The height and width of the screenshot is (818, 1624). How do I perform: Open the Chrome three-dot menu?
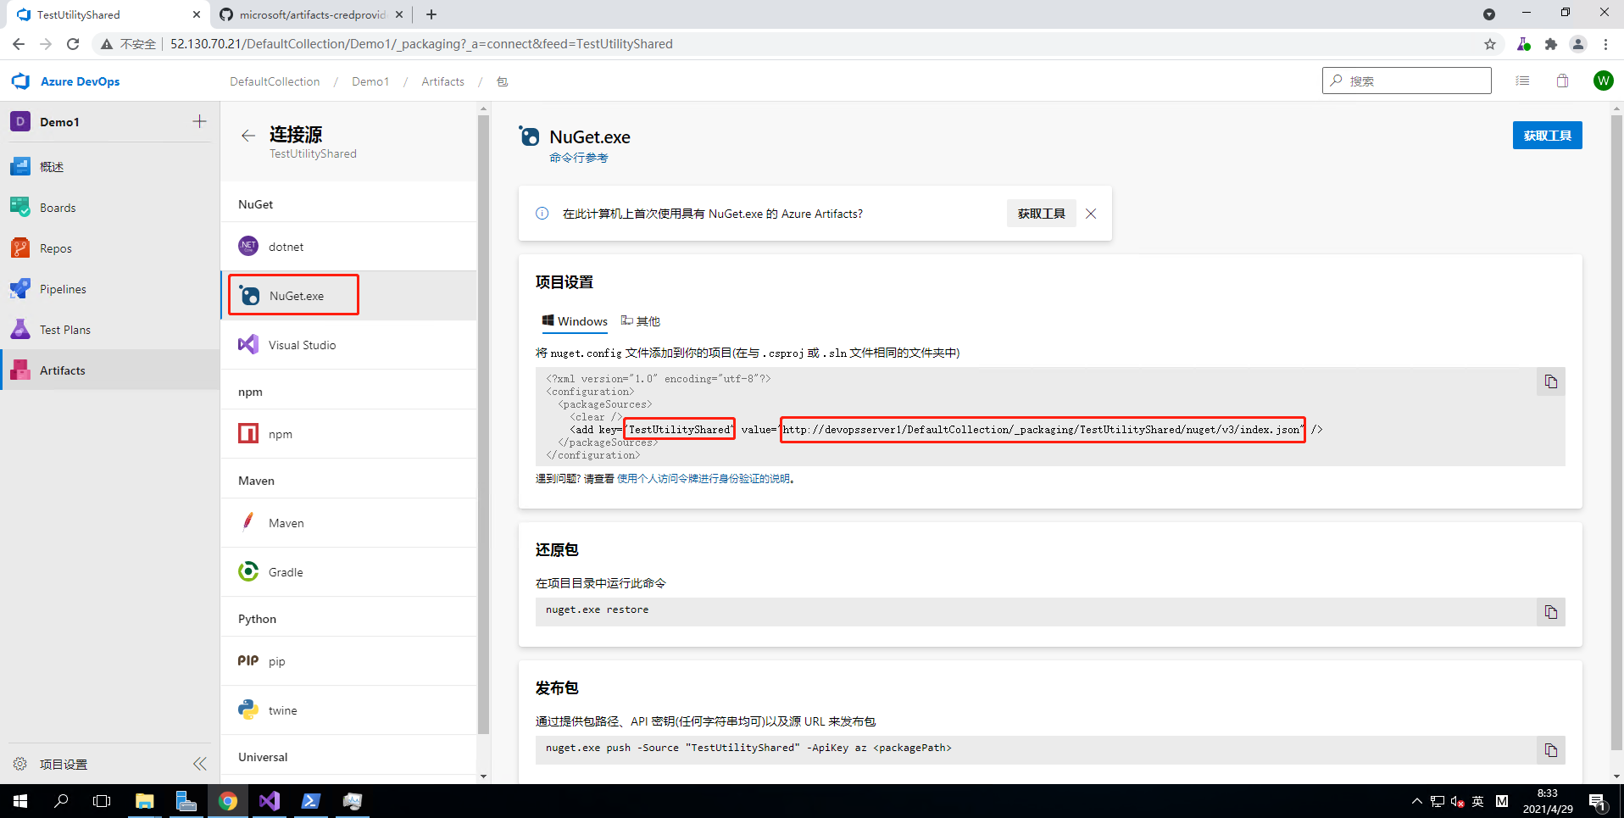coord(1605,44)
